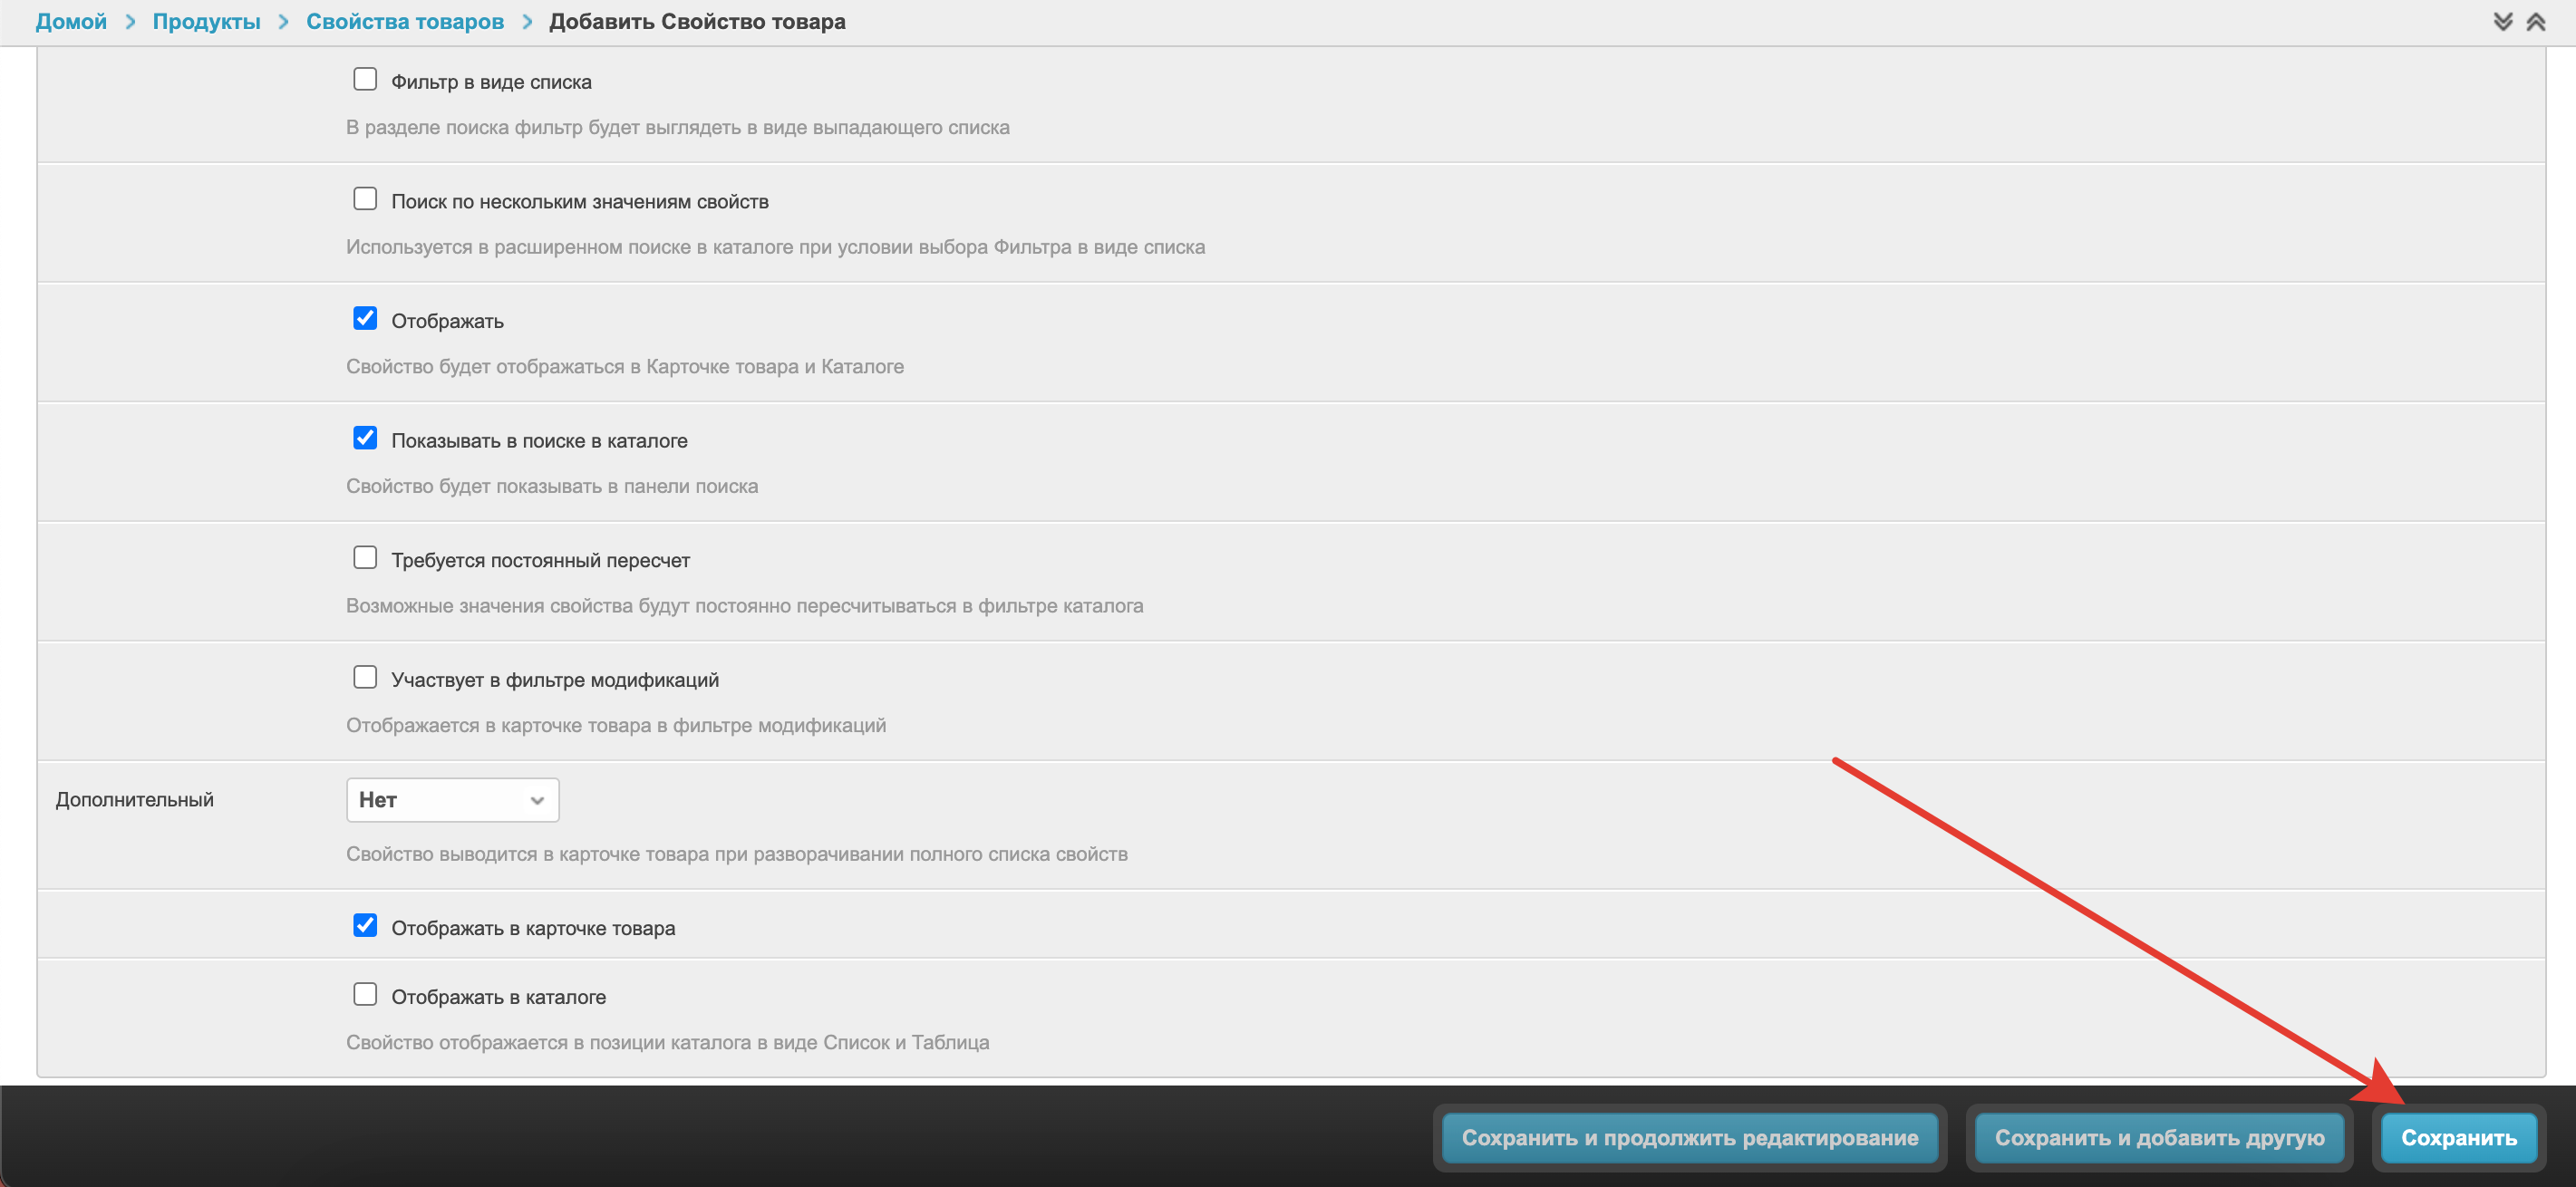Image resolution: width=2576 pixels, height=1187 pixels.
Task: Enable 'Участвует в фильтре модификаций'
Action: 365,677
